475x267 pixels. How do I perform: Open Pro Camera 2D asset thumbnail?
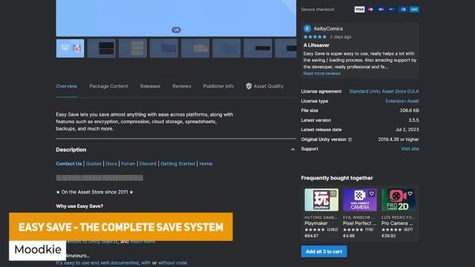pos(399,200)
